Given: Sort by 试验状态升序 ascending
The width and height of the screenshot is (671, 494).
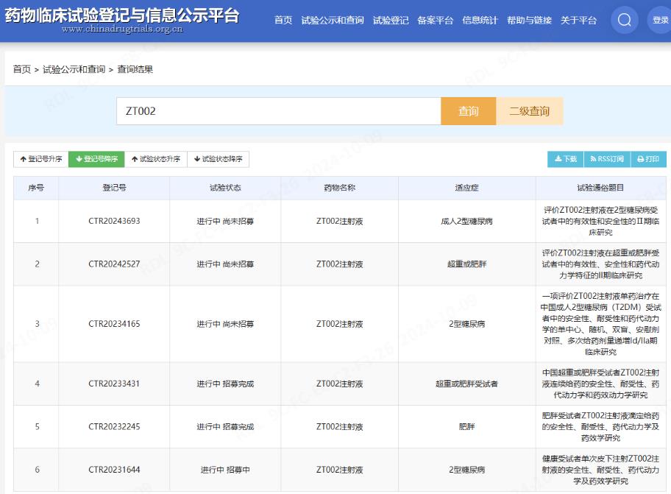Looking at the screenshot, I should tap(155, 159).
